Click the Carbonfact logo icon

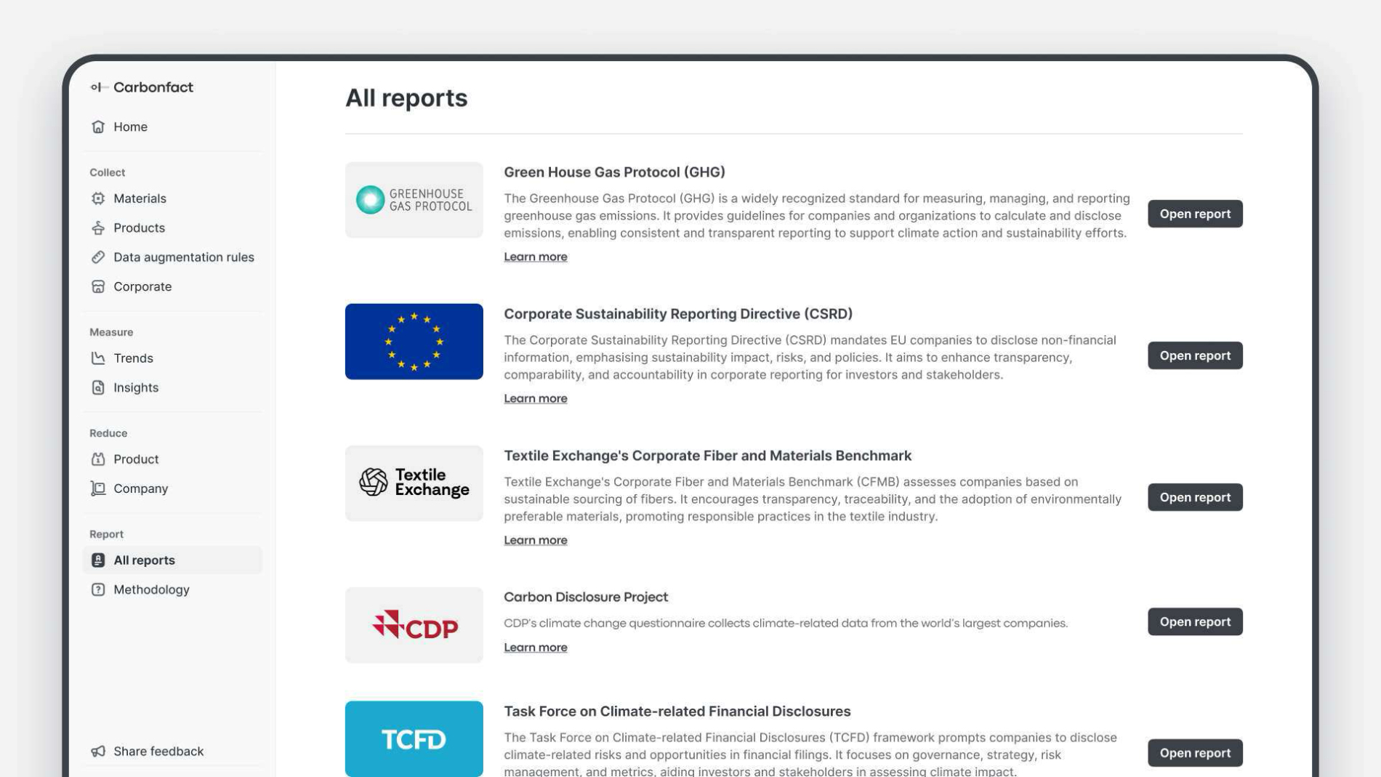99,87
